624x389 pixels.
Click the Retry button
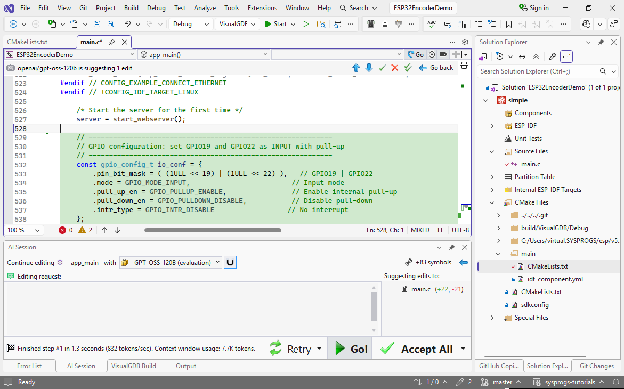tap(291, 349)
